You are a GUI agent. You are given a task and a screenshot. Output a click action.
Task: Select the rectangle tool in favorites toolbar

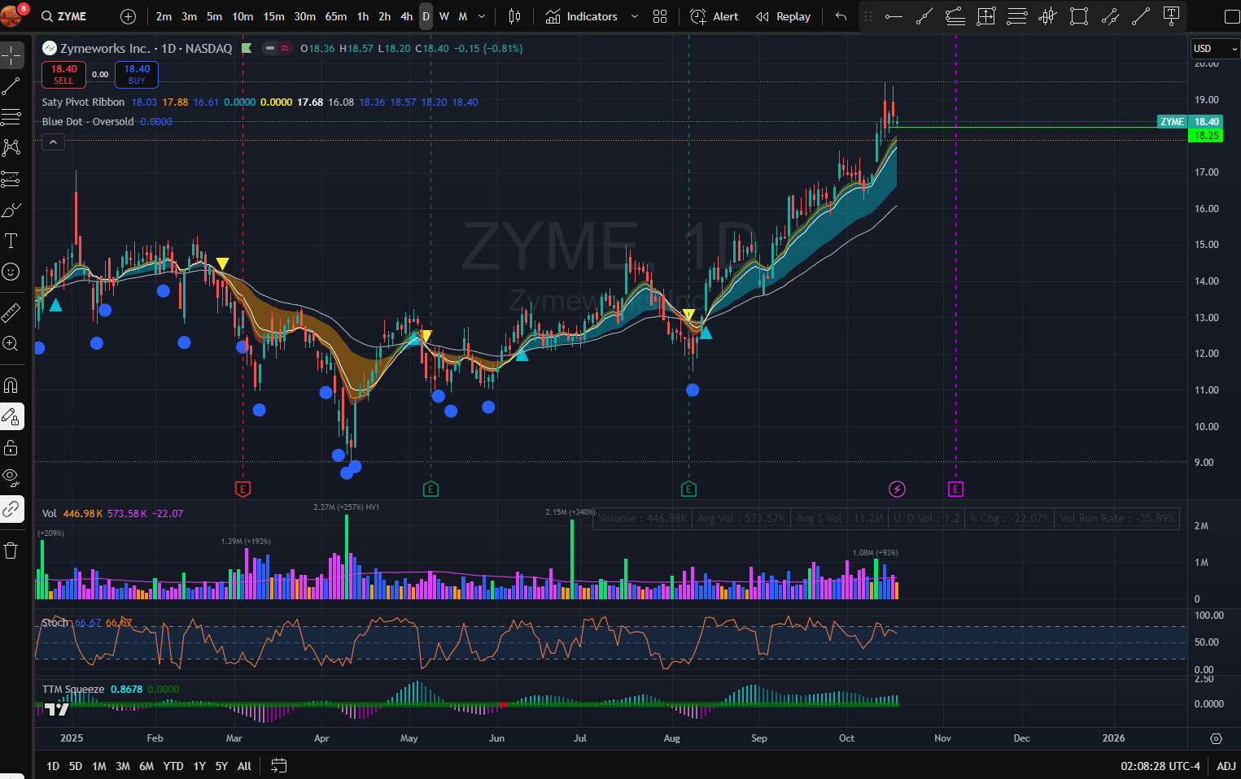1079,16
